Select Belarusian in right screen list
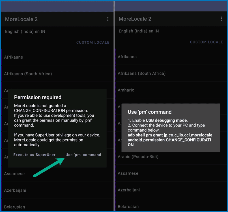This screenshot has height=212, width=228. pyautogui.click(x=171, y=205)
